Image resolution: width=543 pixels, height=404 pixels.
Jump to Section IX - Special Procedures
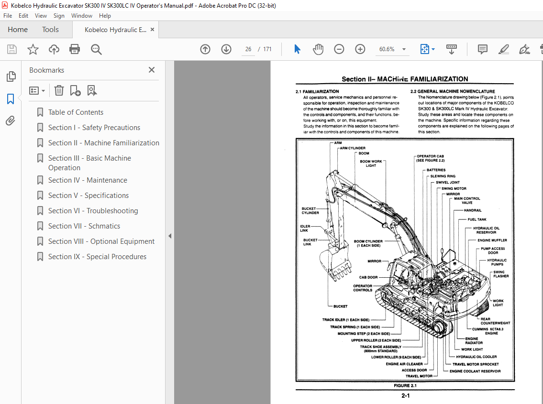click(97, 257)
